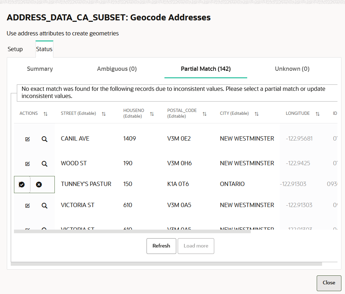Open the Summary tab
Screen dimensions: 345x294
click(40, 69)
